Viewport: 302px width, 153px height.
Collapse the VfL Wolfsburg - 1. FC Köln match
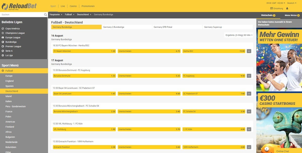pyautogui.click(x=249, y=129)
